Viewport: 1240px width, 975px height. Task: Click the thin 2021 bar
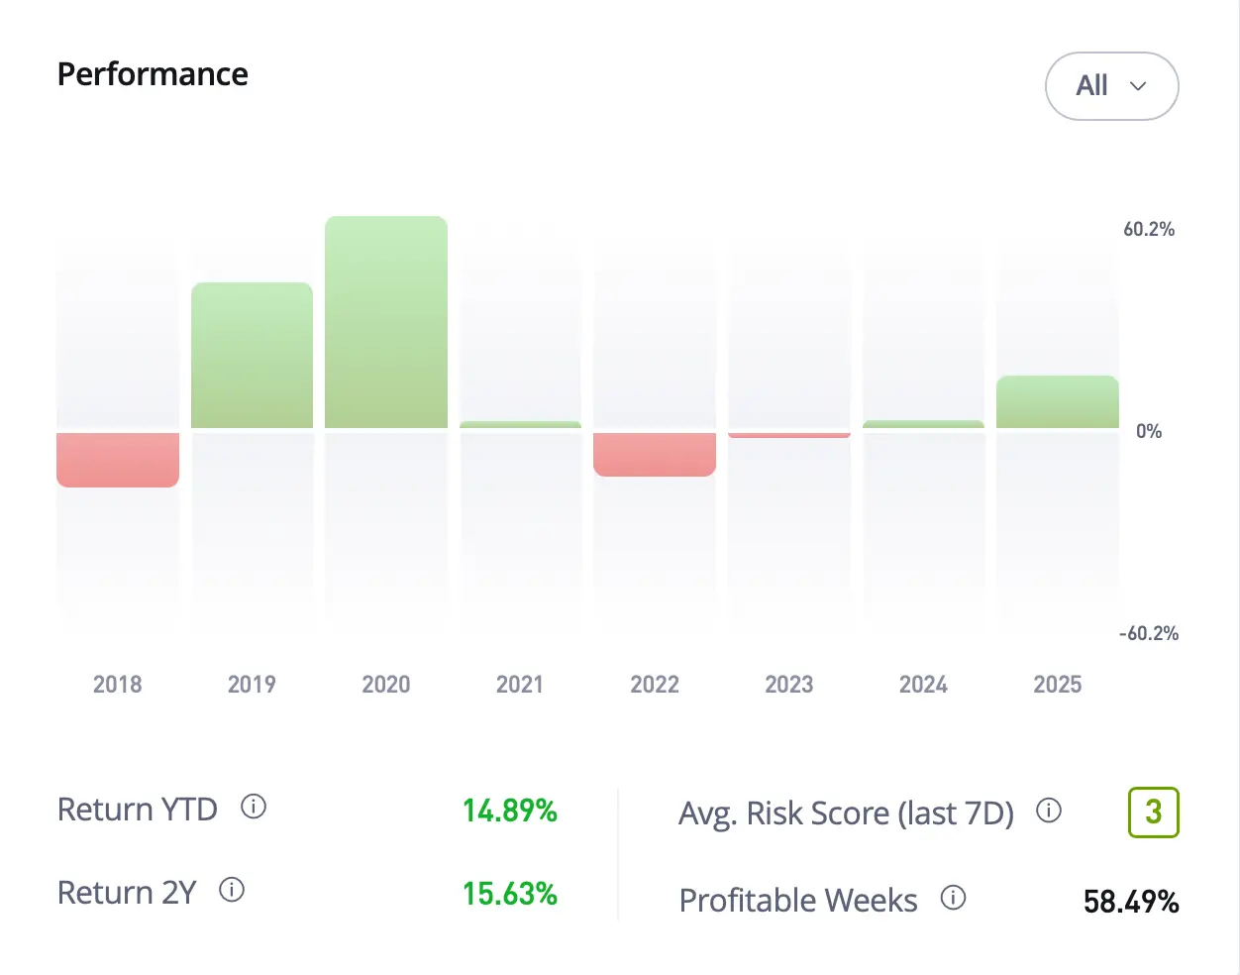point(520,425)
